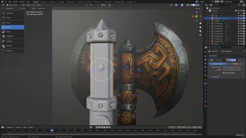Open Scene properties tab icon

coord(205,67)
